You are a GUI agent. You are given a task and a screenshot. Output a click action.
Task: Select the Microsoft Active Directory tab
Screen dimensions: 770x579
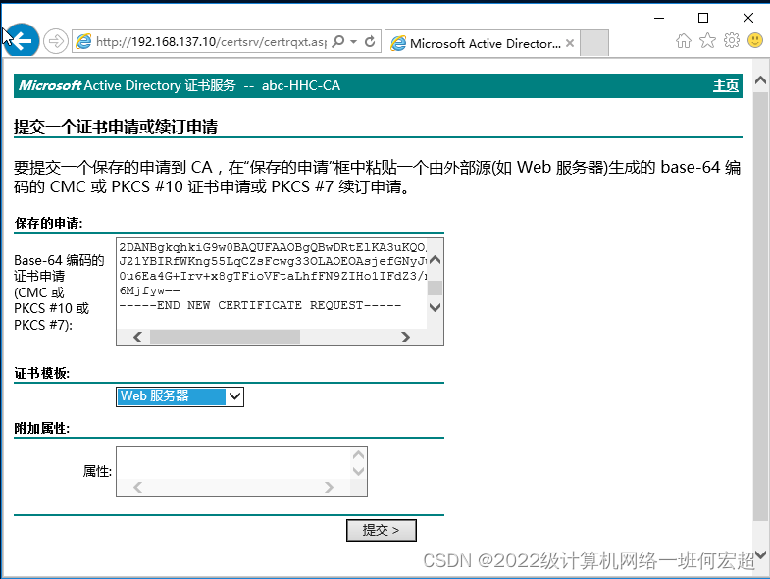pyautogui.click(x=482, y=43)
